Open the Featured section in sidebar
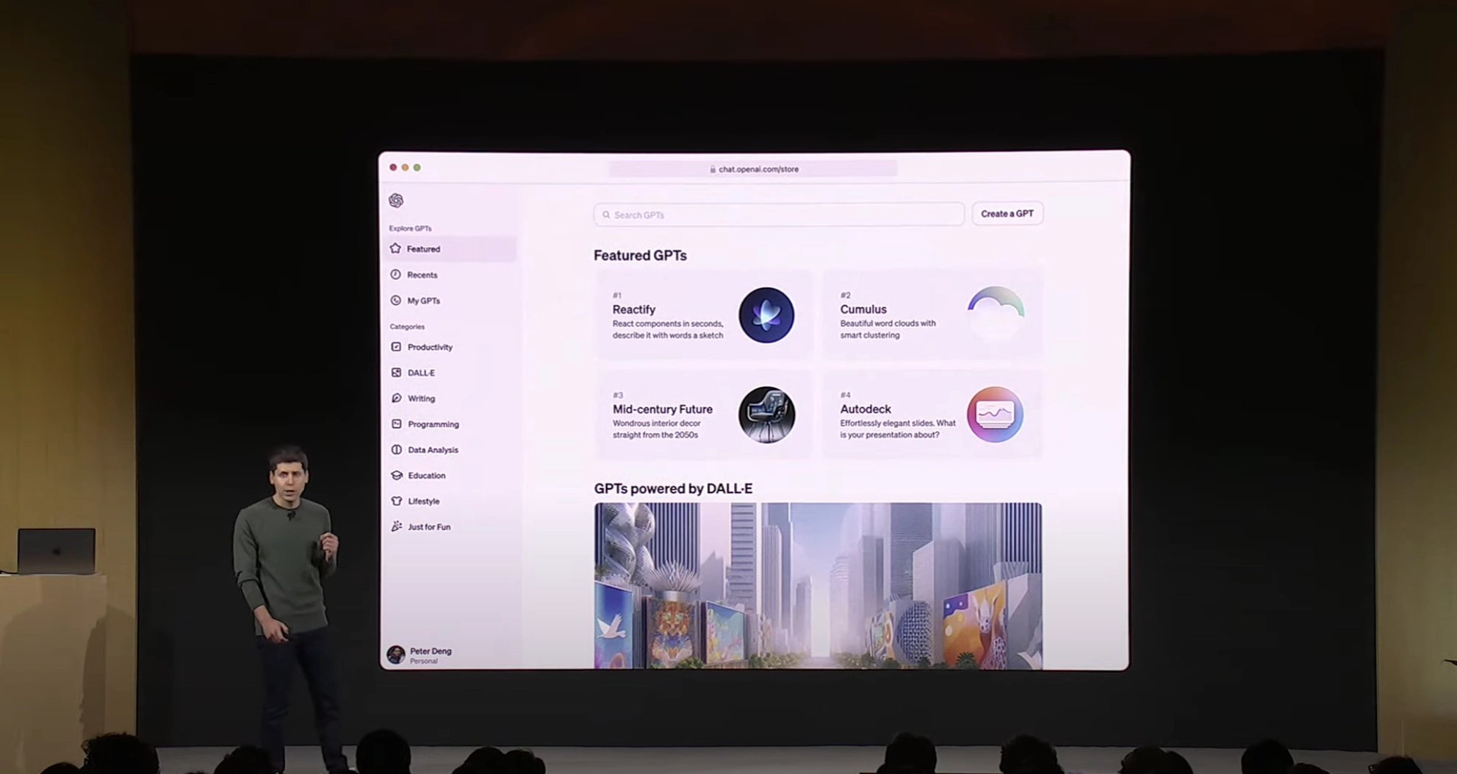Screen dimensions: 1457x774 451,248
